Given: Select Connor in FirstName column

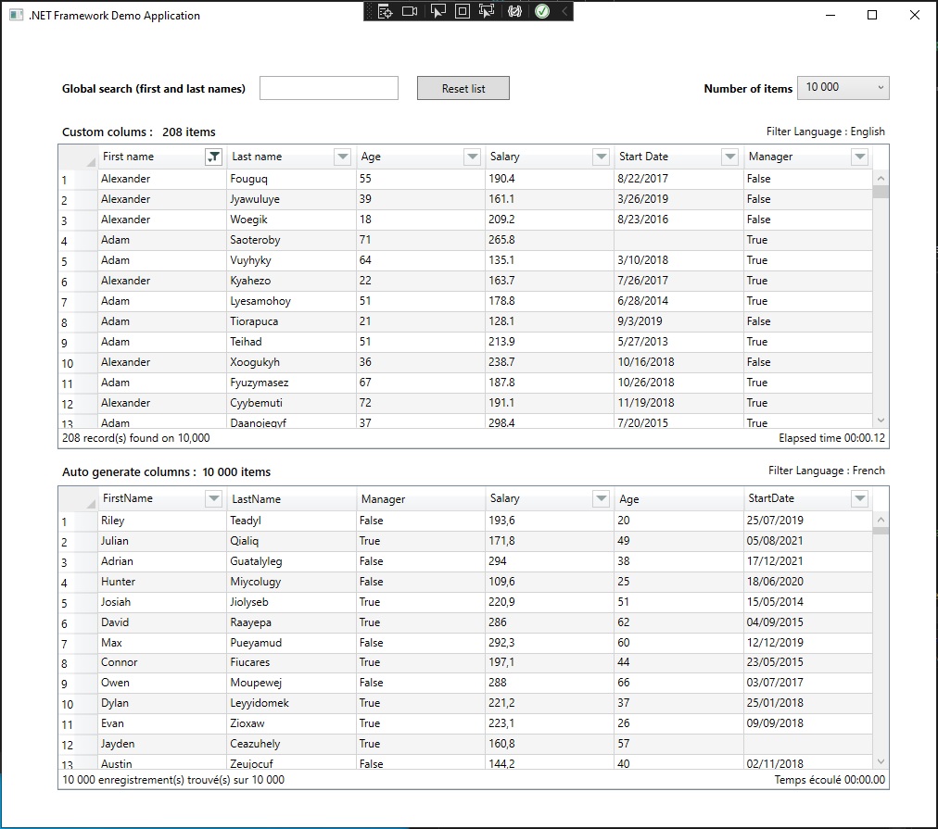Looking at the screenshot, I should [162, 662].
